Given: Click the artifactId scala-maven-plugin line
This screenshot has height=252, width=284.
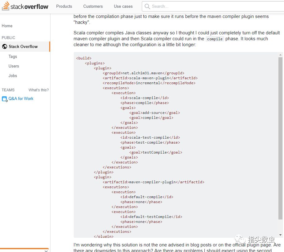Looking at the screenshot, I should pyautogui.click(x=150, y=78).
